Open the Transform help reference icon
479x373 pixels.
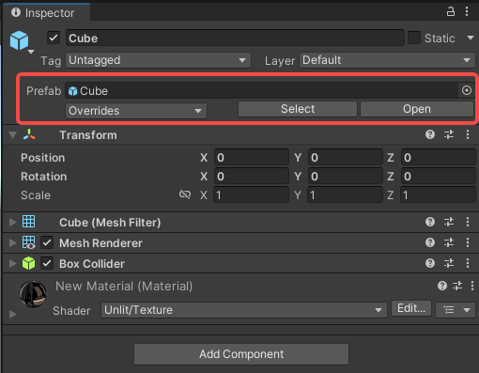pyautogui.click(x=430, y=134)
